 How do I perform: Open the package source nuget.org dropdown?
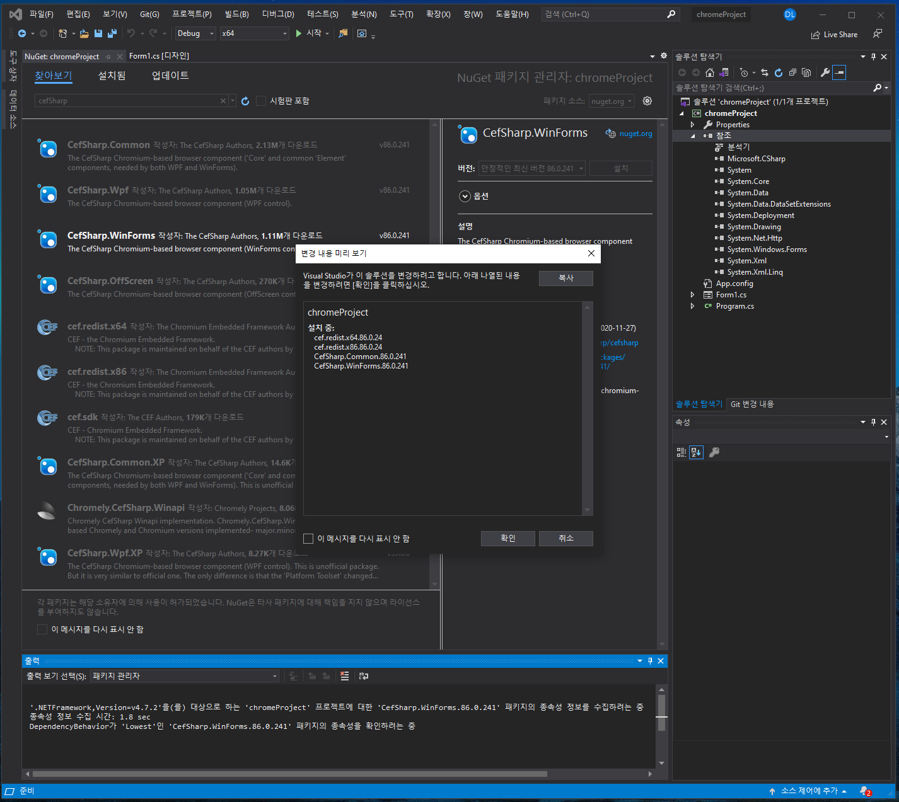612,101
